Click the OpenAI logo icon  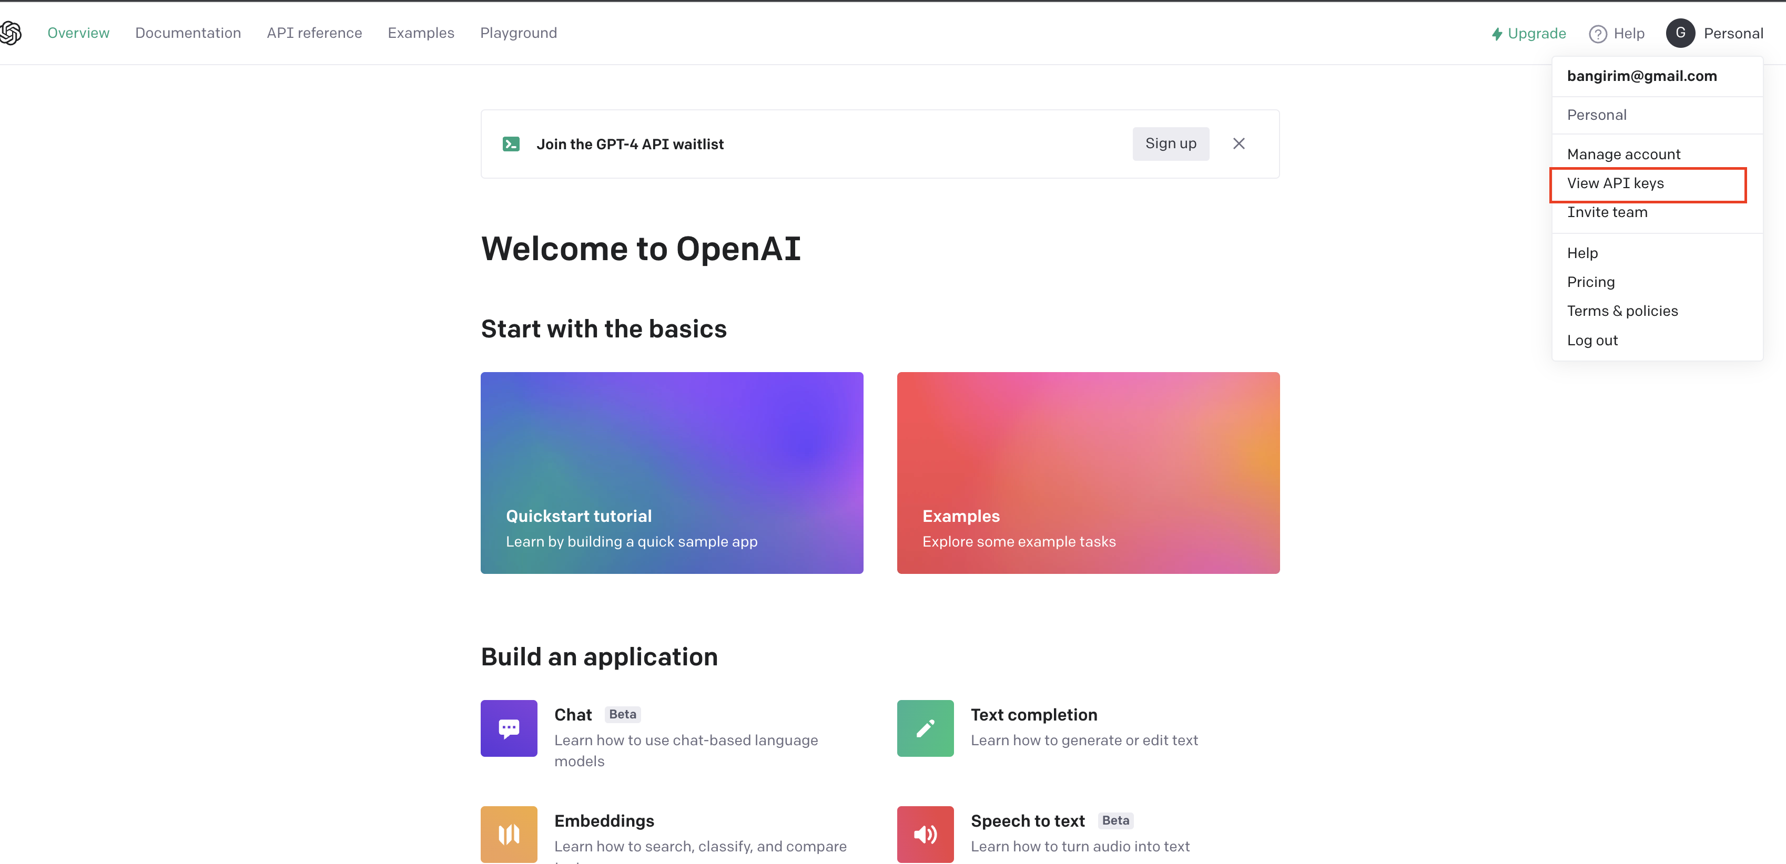(x=11, y=33)
